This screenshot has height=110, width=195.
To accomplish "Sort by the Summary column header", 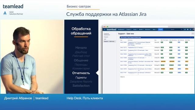I will 130,40.
